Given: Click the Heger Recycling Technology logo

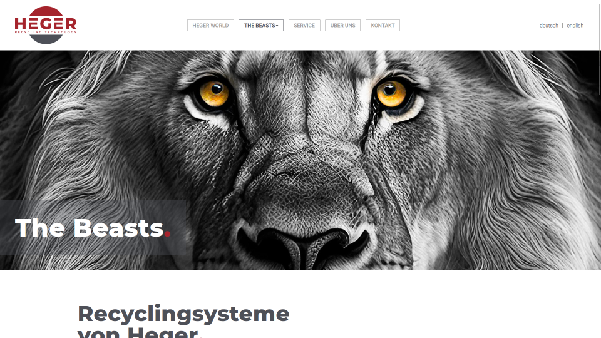Looking at the screenshot, I should coord(46,25).
